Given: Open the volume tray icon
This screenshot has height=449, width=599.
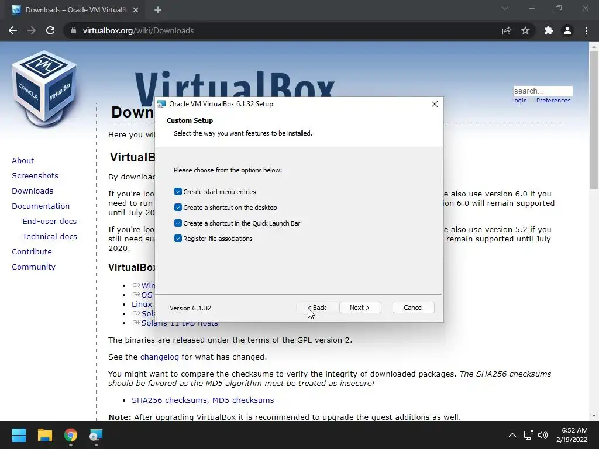Looking at the screenshot, I should (543, 435).
